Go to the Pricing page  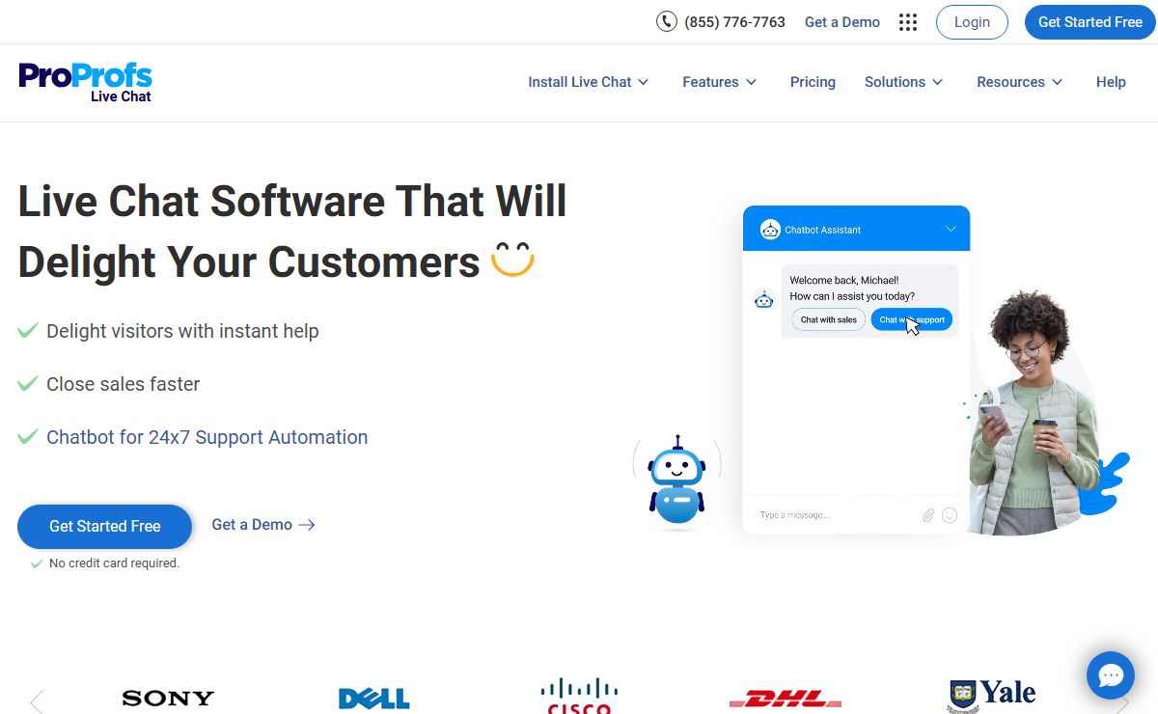coord(813,82)
